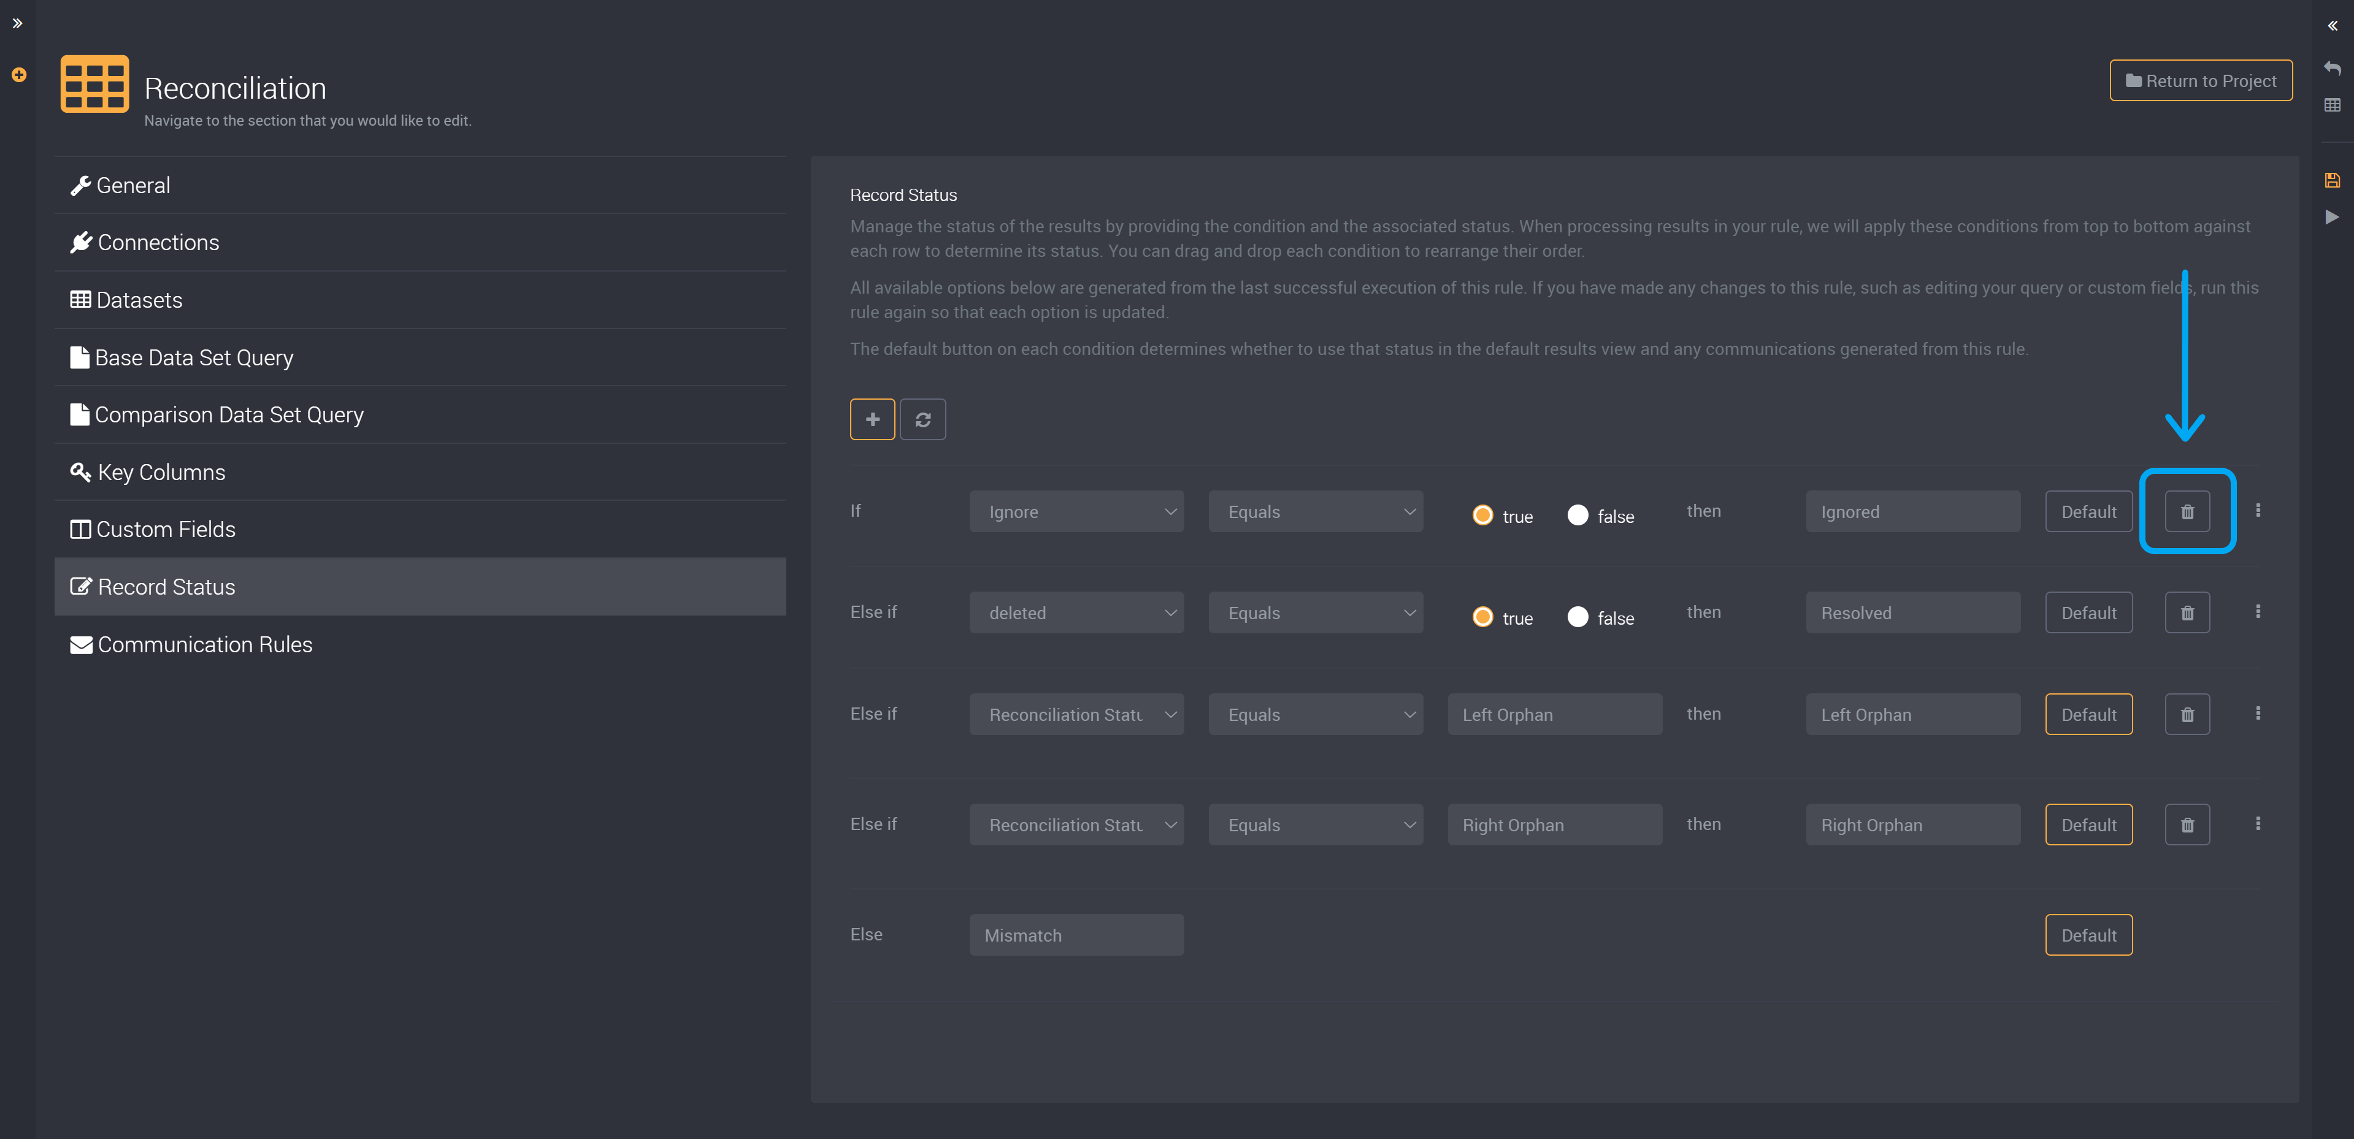Screen dimensions: 2354x1139
Task: Toggle Default on Right Orphan status row
Action: (x=2088, y=825)
